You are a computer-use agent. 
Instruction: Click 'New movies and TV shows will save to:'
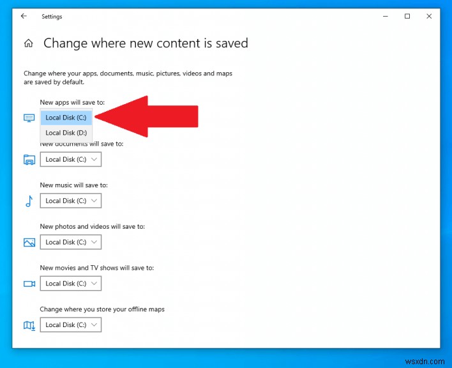97,268
